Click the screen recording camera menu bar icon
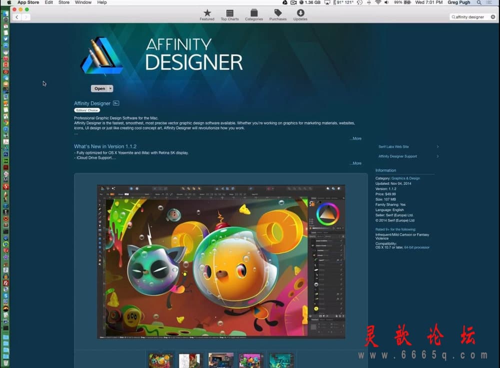500x368 pixels. 293,2
